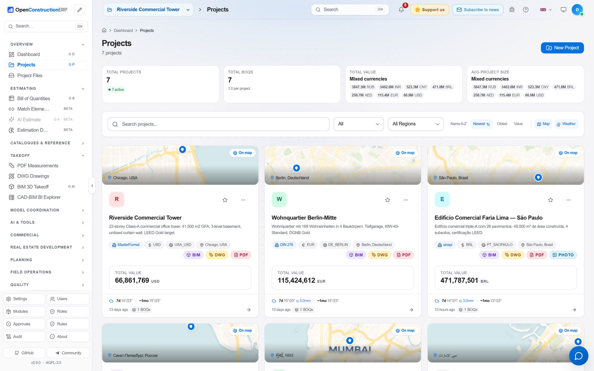Open the language flag dropdown
This screenshot has height=371, width=594.
point(546,10)
